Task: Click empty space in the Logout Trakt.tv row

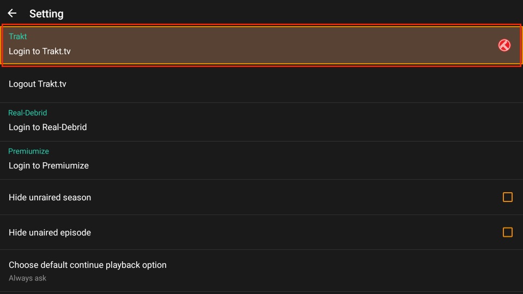Action: (x=272, y=84)
